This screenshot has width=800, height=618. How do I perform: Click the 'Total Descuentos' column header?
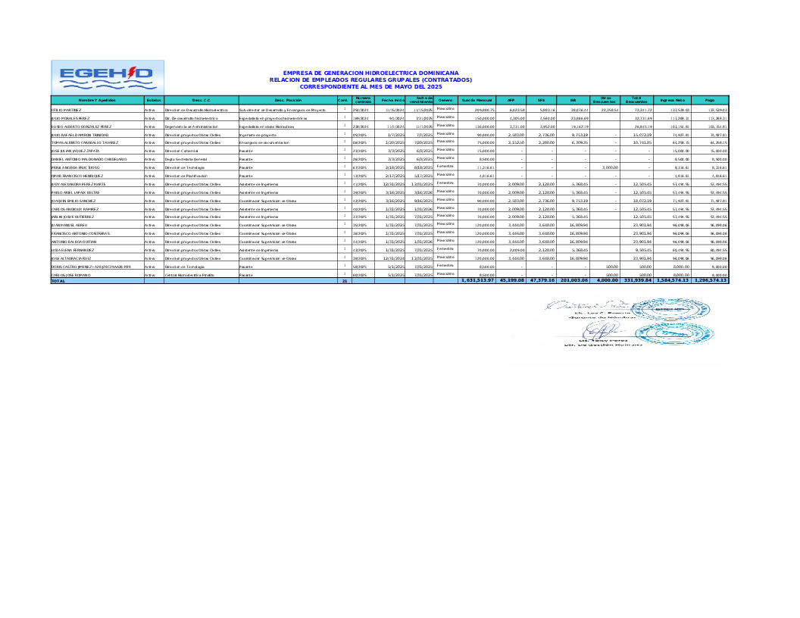tap(637, 100)
